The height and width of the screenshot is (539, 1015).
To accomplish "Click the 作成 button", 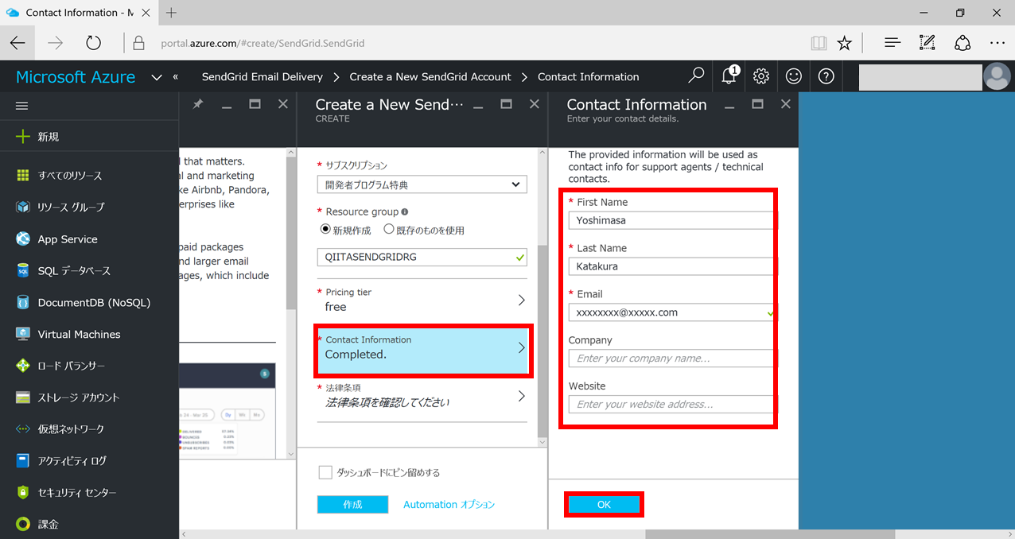I will click(x=352, y=505).
